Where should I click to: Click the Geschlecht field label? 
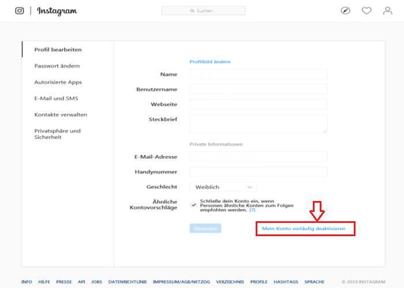162,187
